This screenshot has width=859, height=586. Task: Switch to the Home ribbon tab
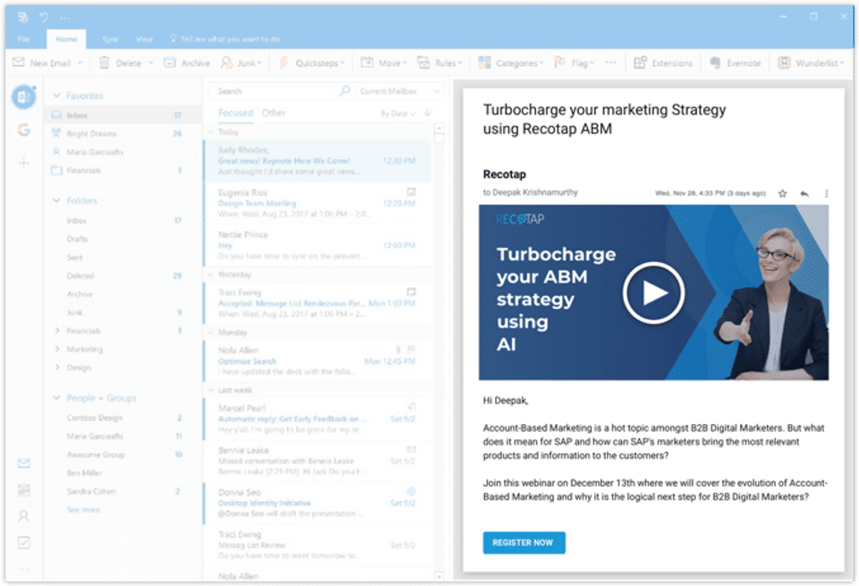pyautogui.click(x=66, y=38)
